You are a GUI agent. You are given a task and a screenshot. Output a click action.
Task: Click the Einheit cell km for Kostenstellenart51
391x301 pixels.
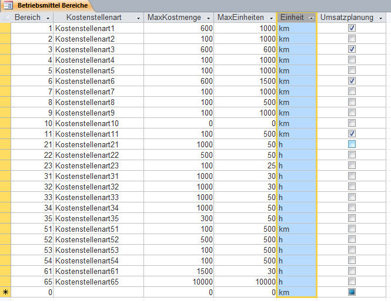pos(297,229)
